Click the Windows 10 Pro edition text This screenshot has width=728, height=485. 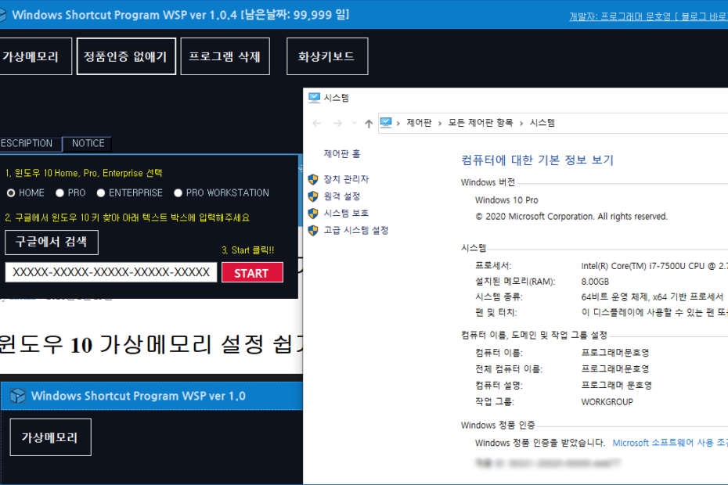click(x=506, y=200)
